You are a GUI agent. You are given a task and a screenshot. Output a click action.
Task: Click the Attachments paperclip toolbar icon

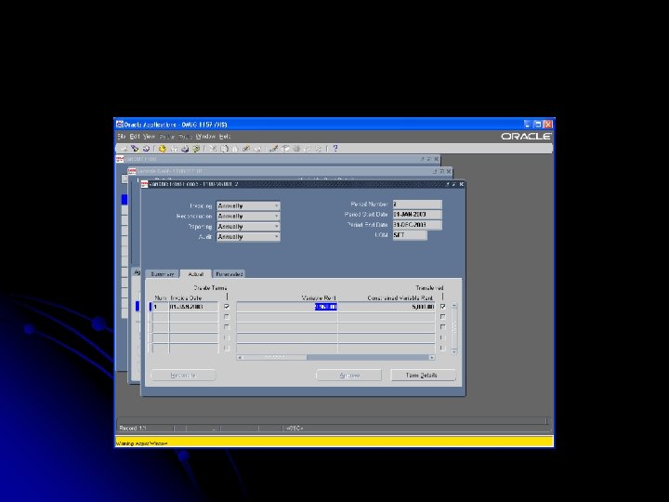[307, 149]
